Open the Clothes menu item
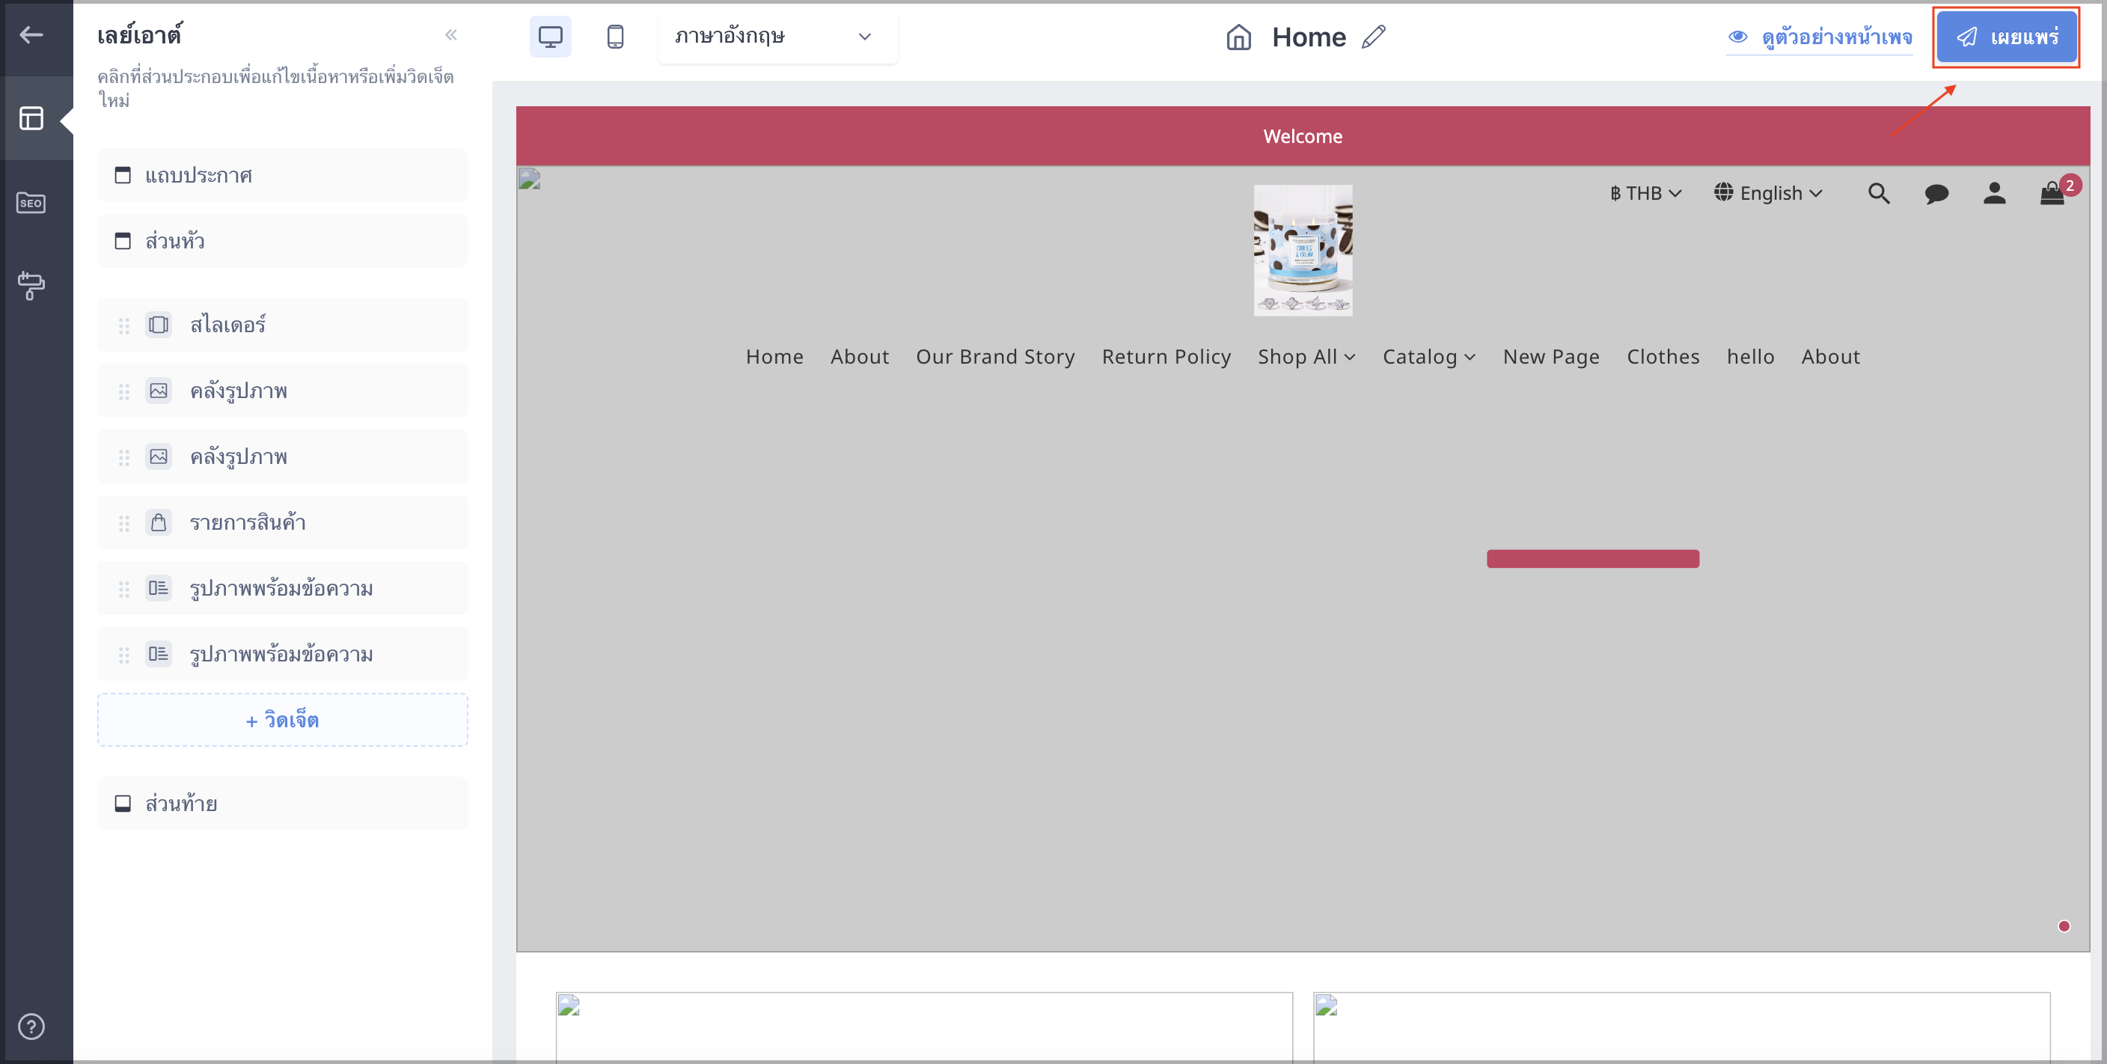The width and height of the screenshot is (2107, 1064). click(1663, 357)
